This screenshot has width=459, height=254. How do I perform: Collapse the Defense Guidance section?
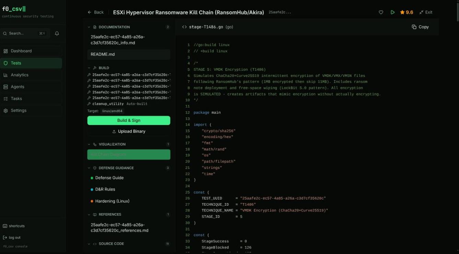point(89,168)
